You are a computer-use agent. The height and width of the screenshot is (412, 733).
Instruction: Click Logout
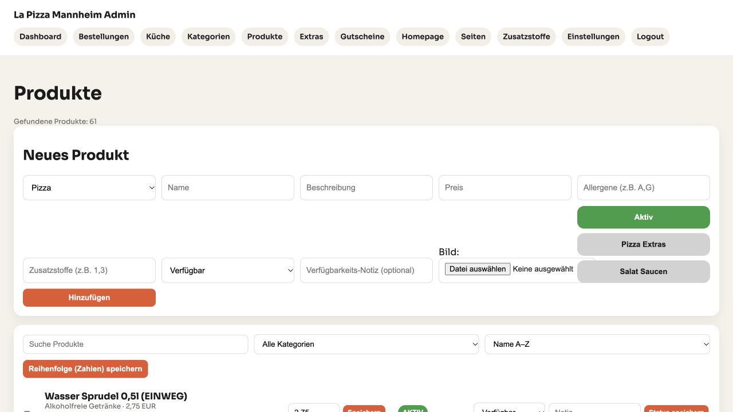(651, 37)
